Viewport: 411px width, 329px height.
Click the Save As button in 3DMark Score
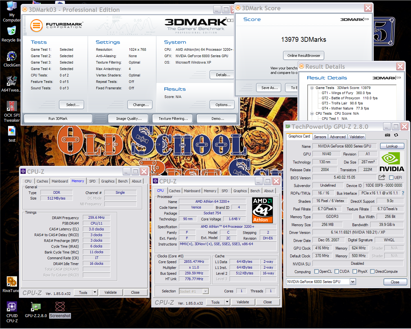tap(269, 88)
